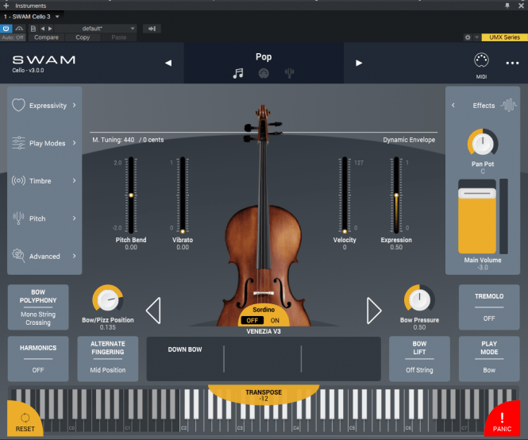Switch to previous instrument with left triangle
The width and height of the screenshot is (528, 440).
(x=153, y=311)
